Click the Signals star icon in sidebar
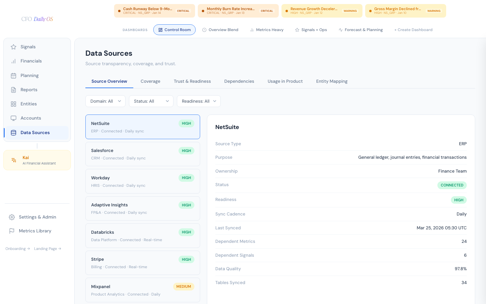Viewport: 486px width, 304px height. coord(13,47)
